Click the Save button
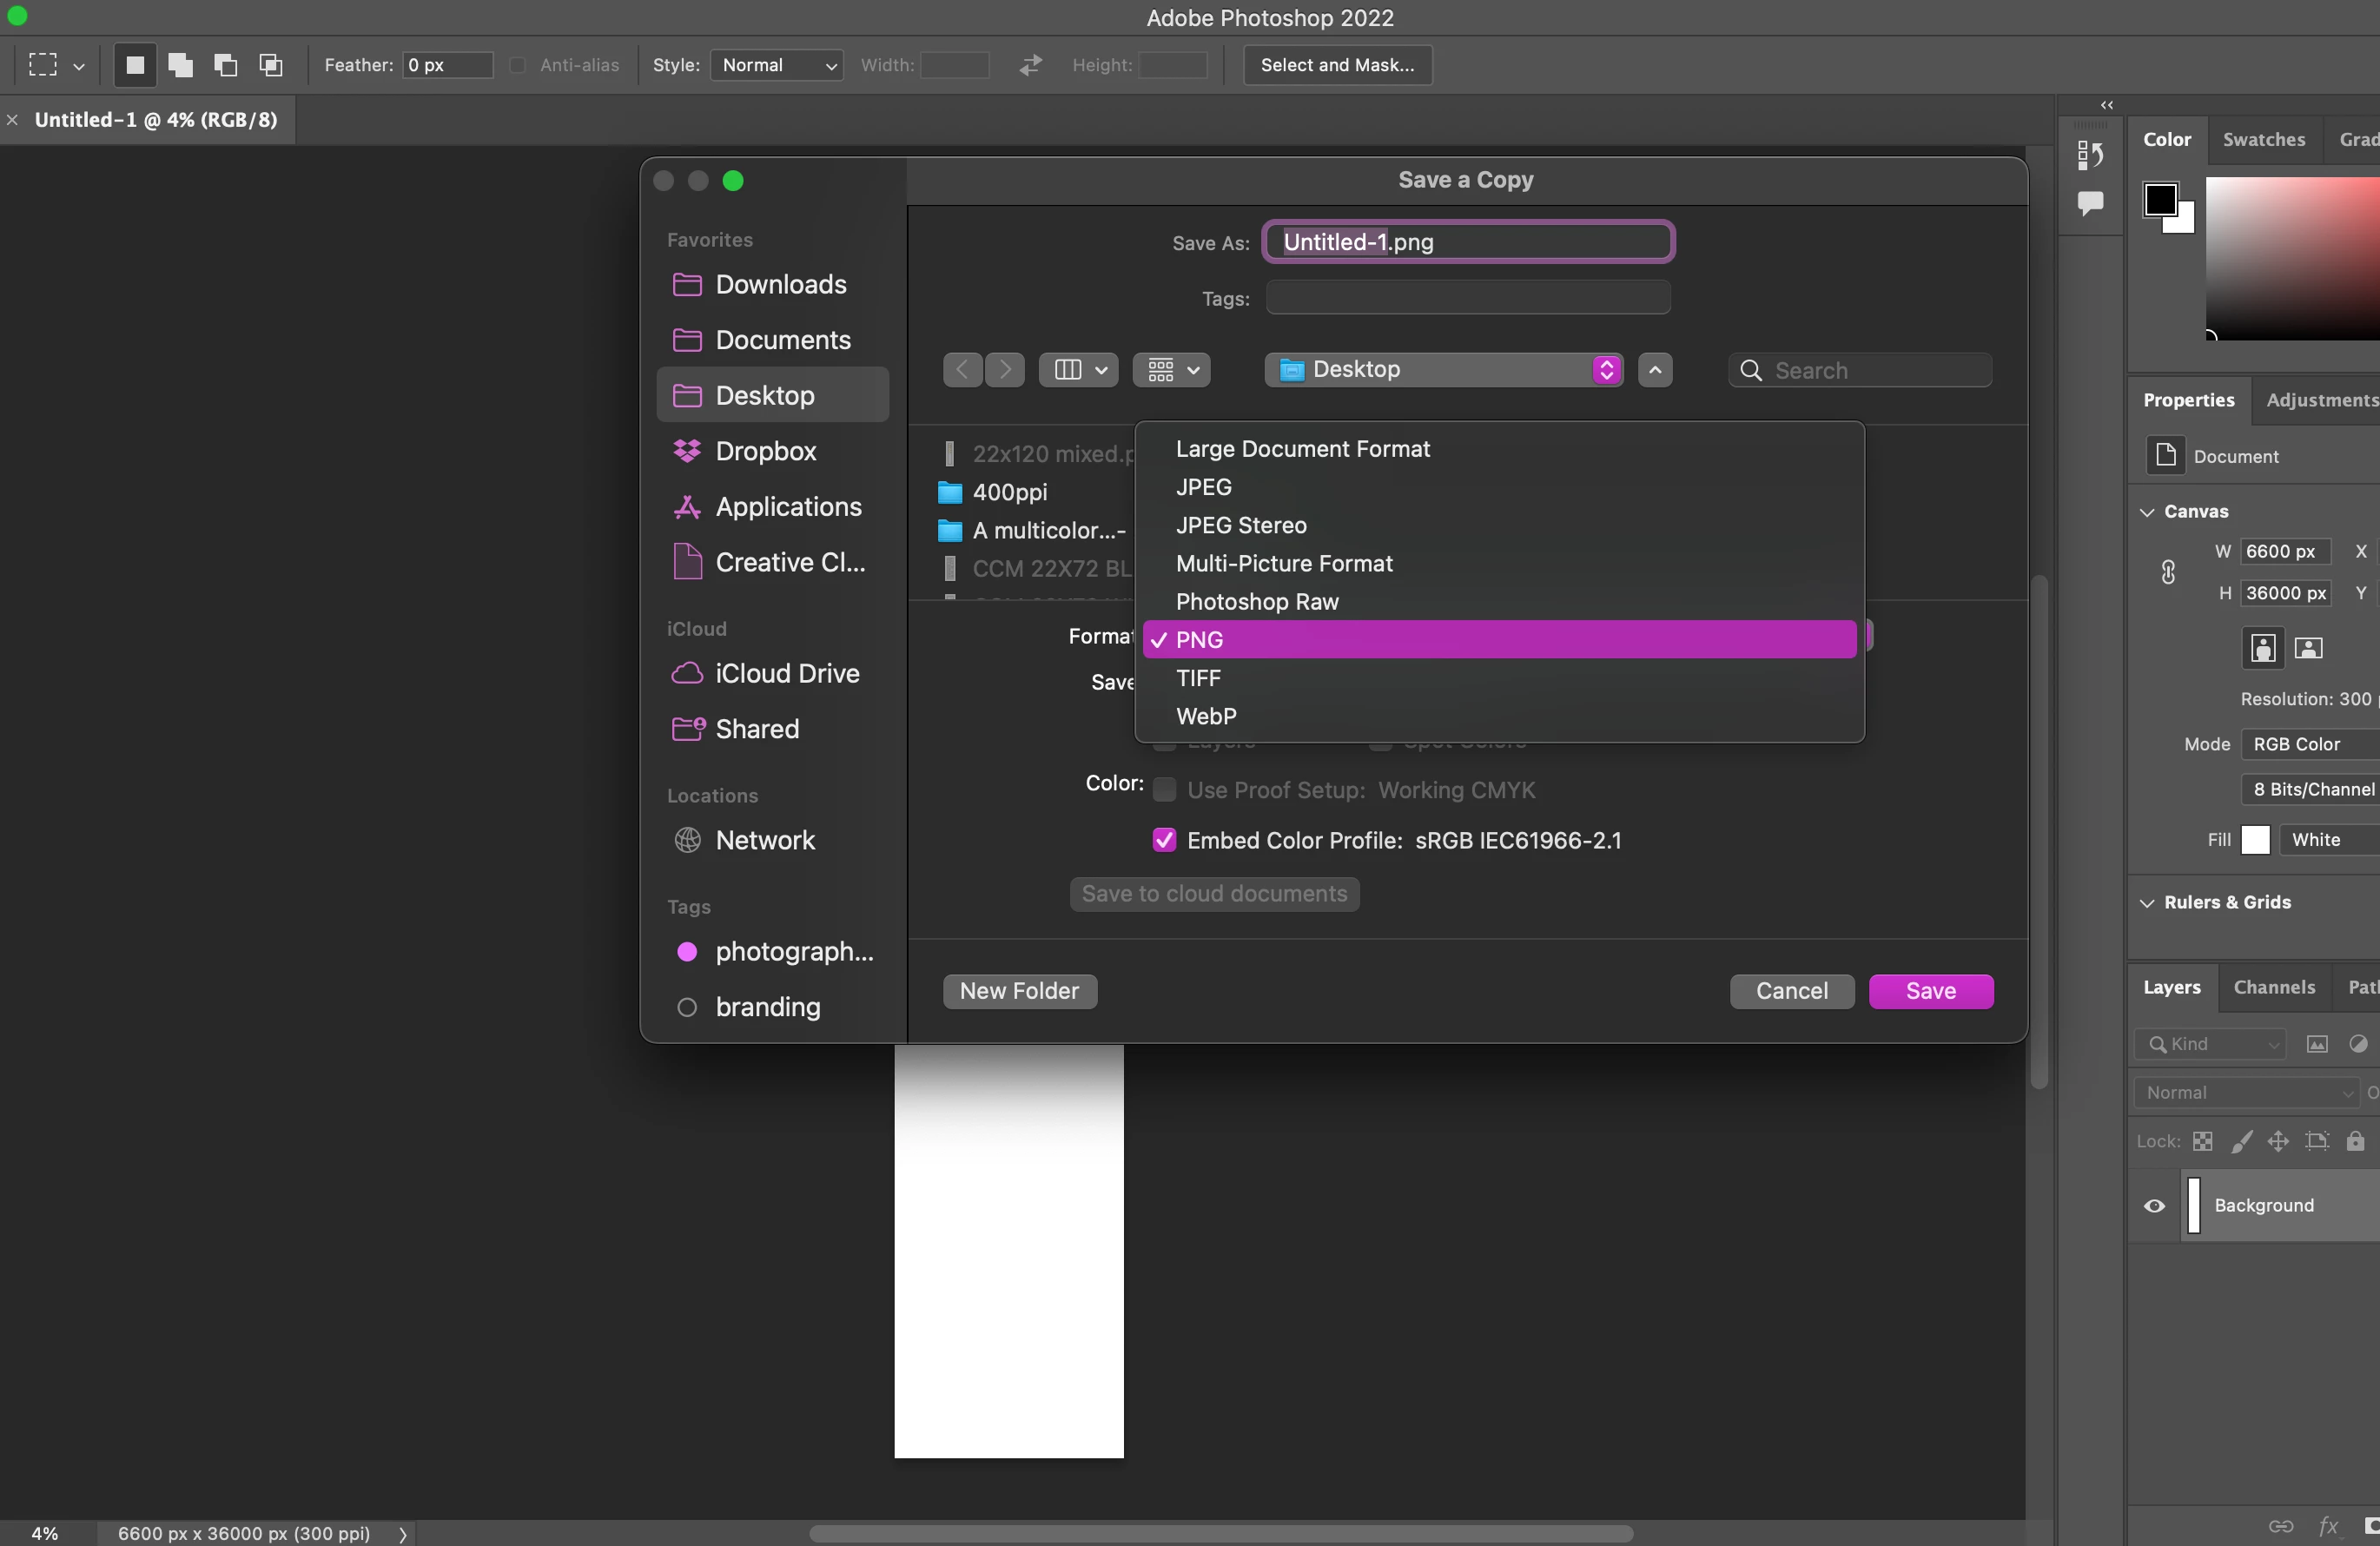The height and width of the screenshot is (1546, 2380). pos(1929,991)
